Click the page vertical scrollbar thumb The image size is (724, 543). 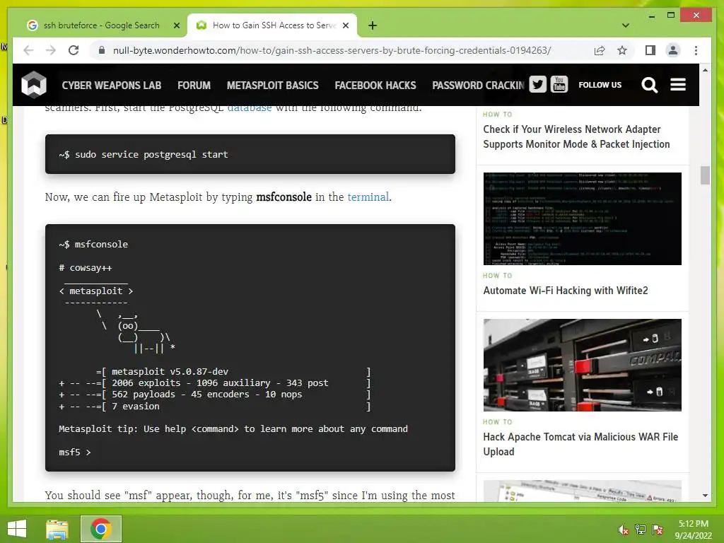coord(705,175)
